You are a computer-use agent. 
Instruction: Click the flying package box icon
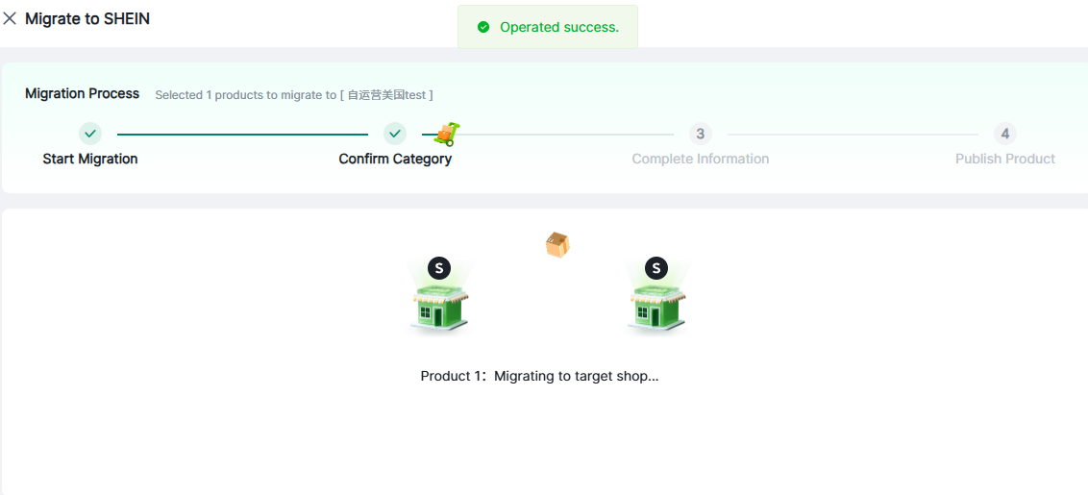[x=557, y=245]
